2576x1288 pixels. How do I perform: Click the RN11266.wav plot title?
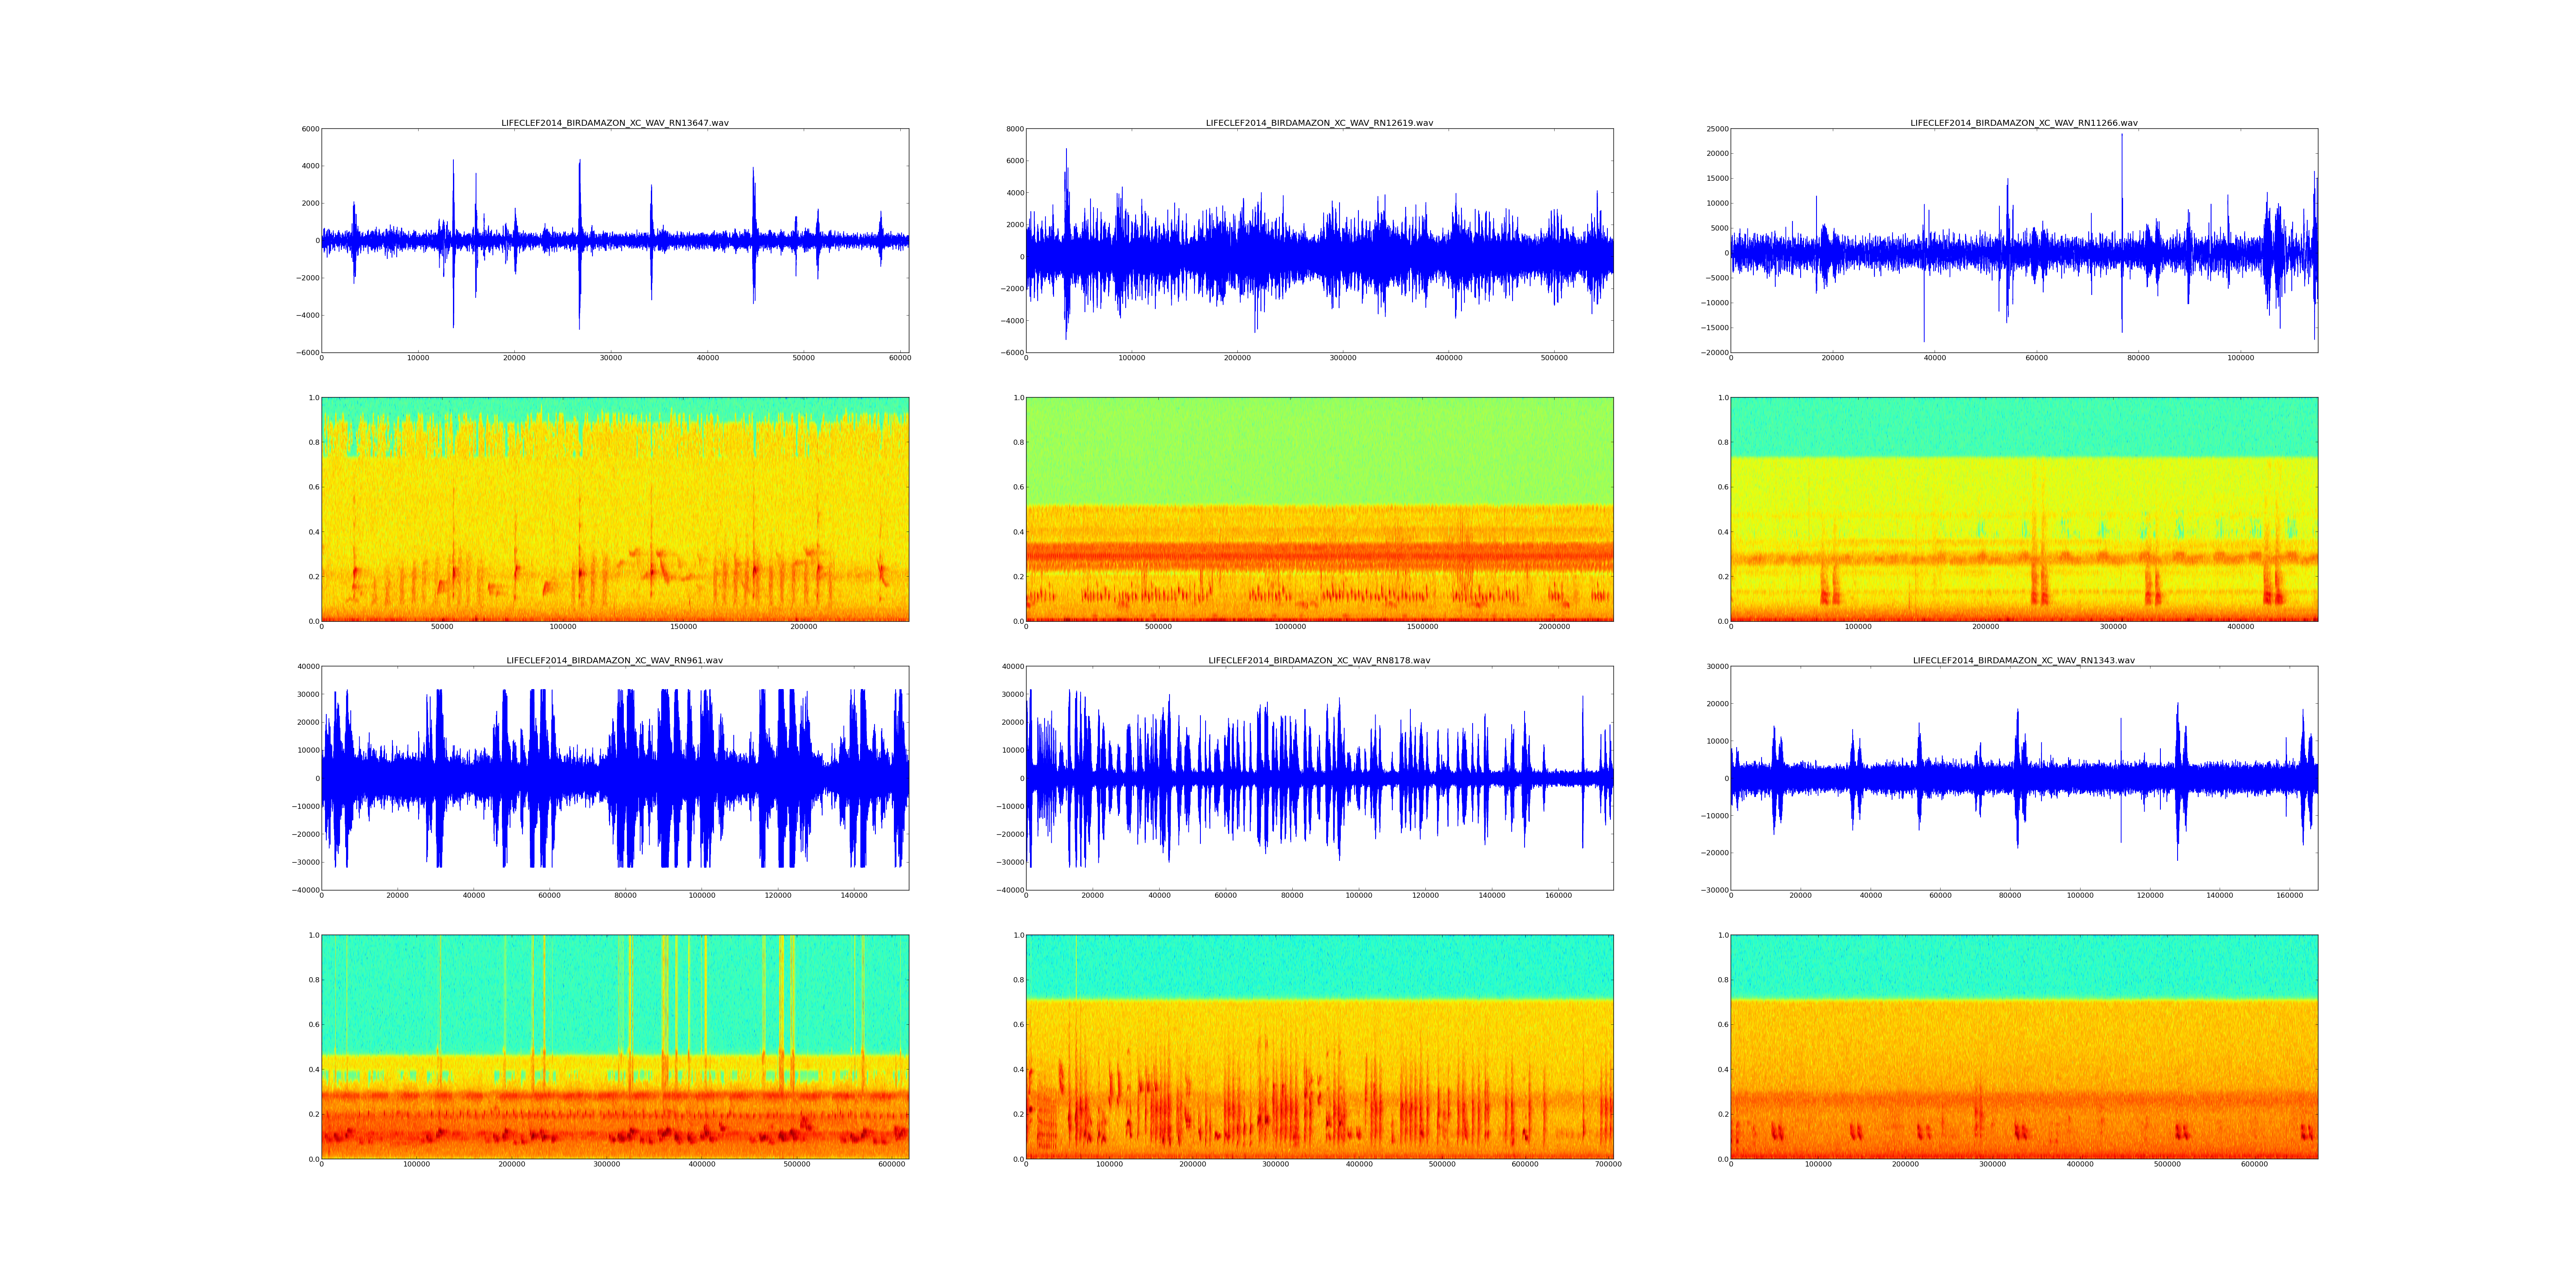2023,123
